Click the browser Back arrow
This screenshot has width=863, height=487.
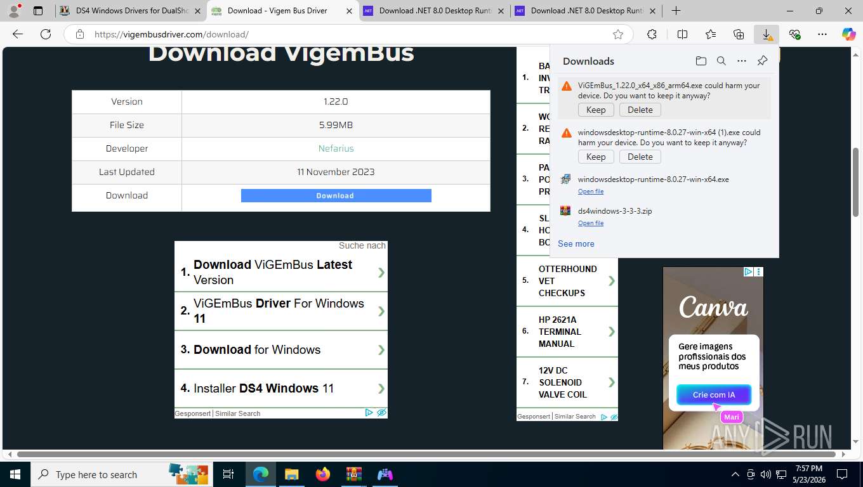pos(18,34)
